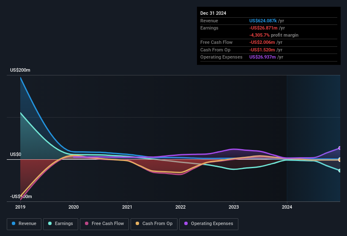The image size is (347, 236).
Task: Click the -US$2.006m free cash flow value
Action: click(x=262, y=42)
